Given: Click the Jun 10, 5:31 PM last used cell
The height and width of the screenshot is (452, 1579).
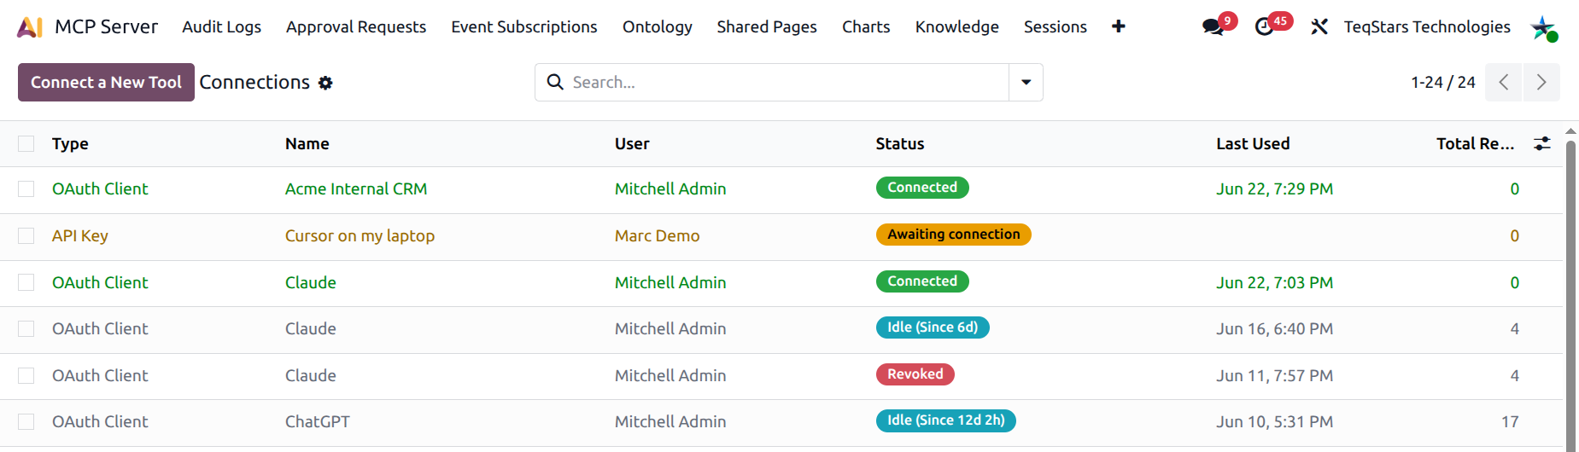Looking at the screenshot, I should 1275,421.
